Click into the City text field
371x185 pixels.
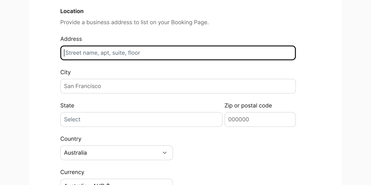click(178, 86)
